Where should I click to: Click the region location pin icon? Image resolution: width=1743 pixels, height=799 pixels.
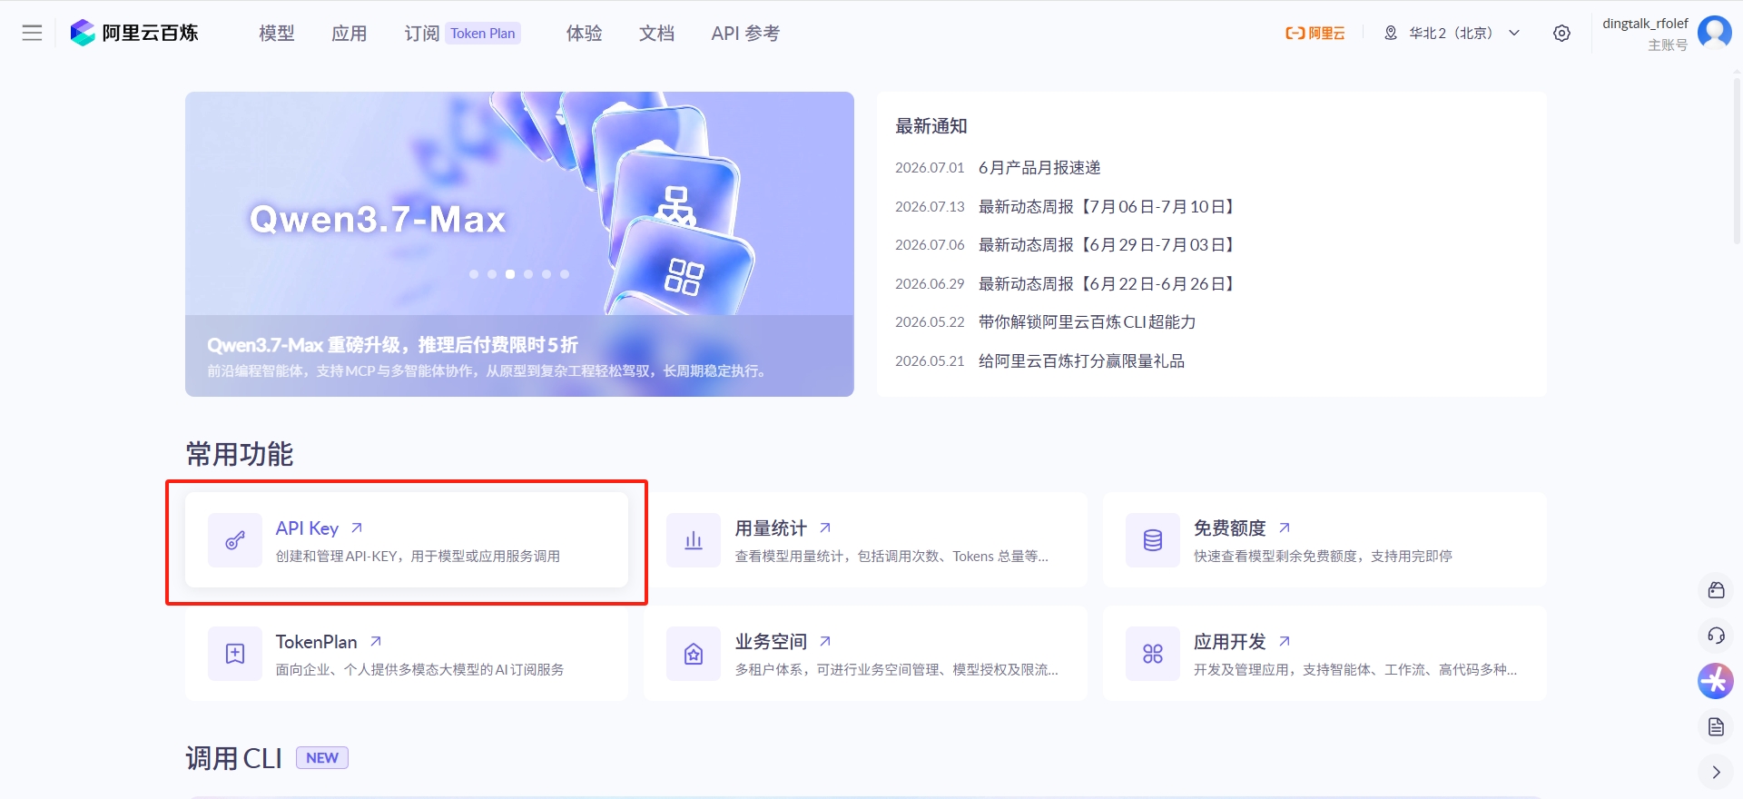click(1390, 34)
